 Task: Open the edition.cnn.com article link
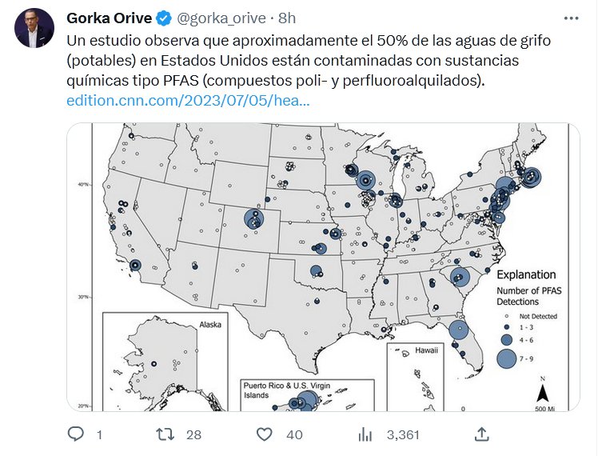(187, 102)
